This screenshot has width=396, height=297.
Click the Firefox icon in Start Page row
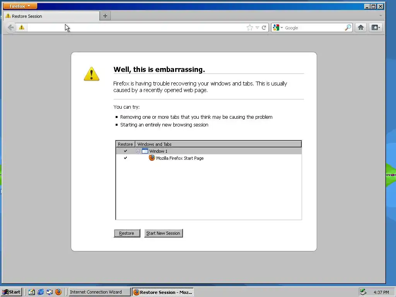tap(152, 158)
